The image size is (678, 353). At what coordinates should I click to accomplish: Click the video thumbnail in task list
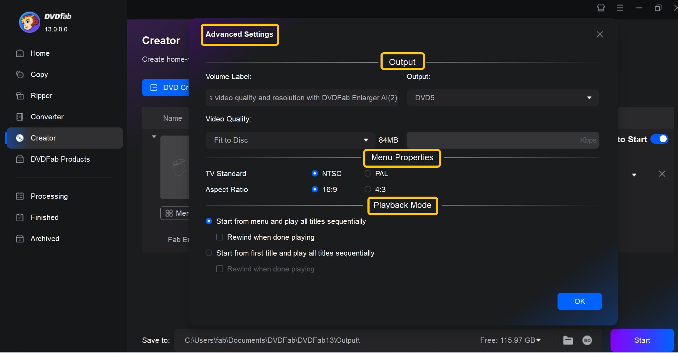(x=175, y=167)
